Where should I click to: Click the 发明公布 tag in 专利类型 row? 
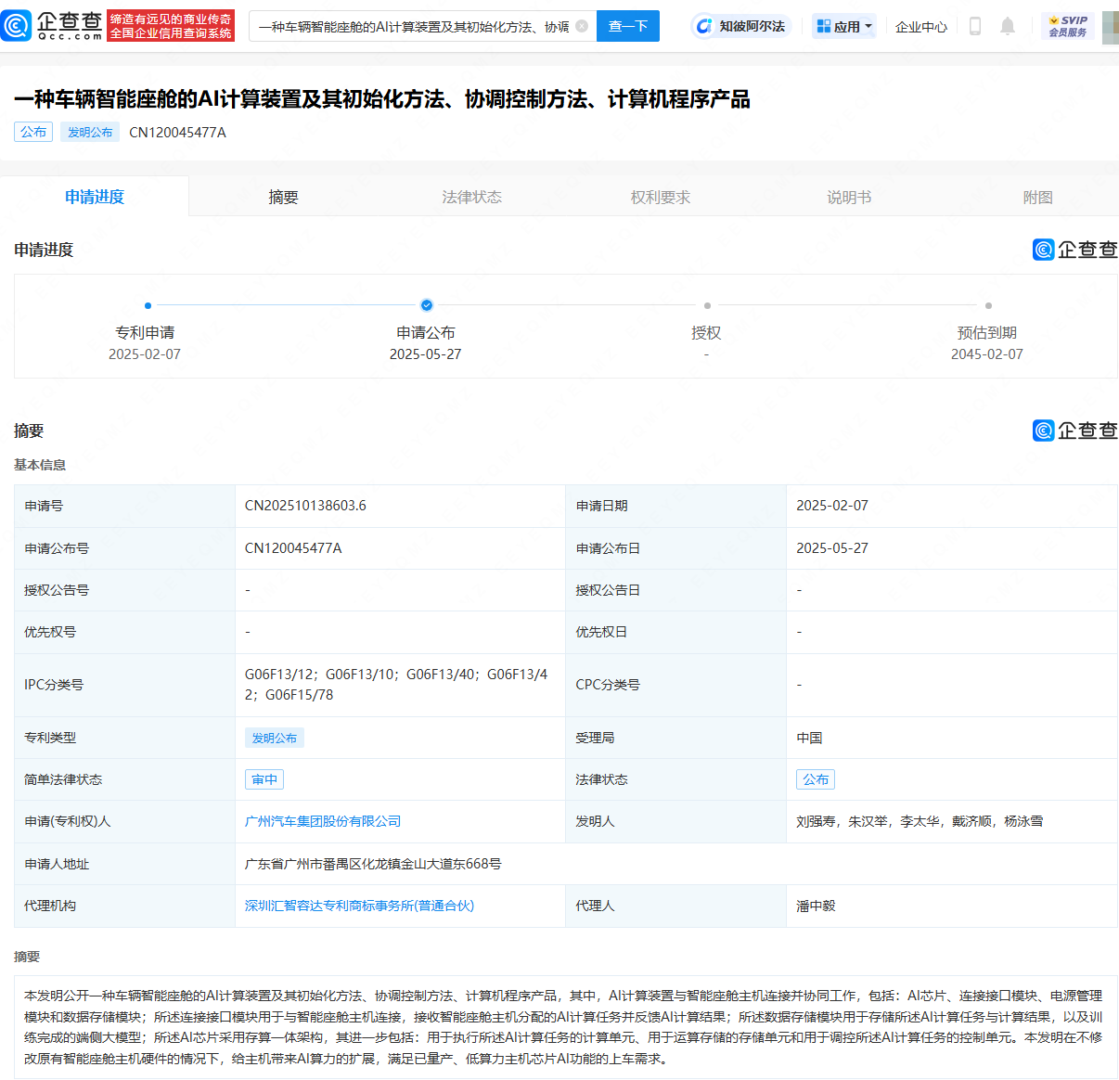tap(275, 738)
